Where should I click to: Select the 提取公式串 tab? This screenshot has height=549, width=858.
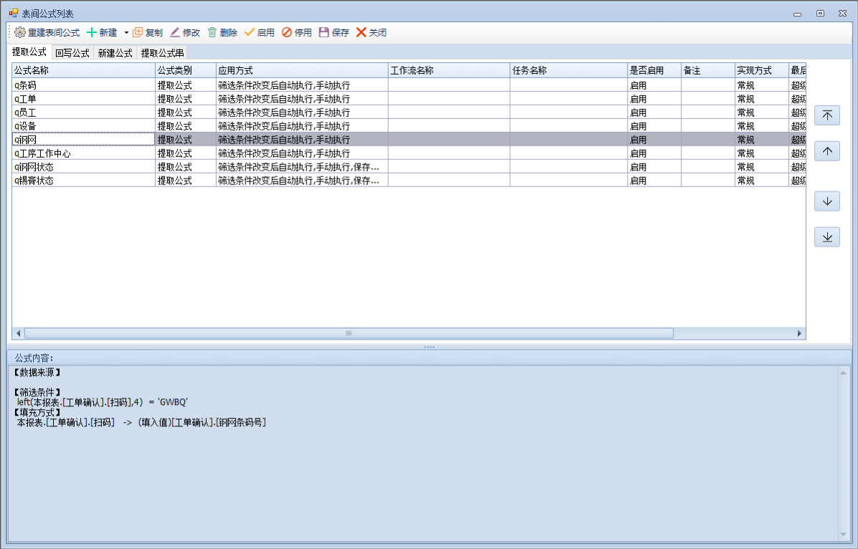click(162, 53)
